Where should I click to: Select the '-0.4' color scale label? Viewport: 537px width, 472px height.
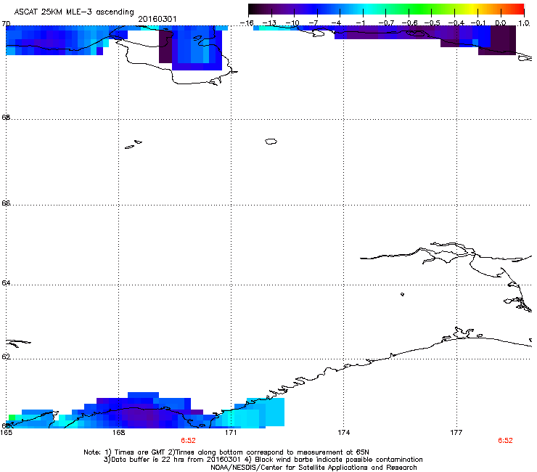click(456, 23)
